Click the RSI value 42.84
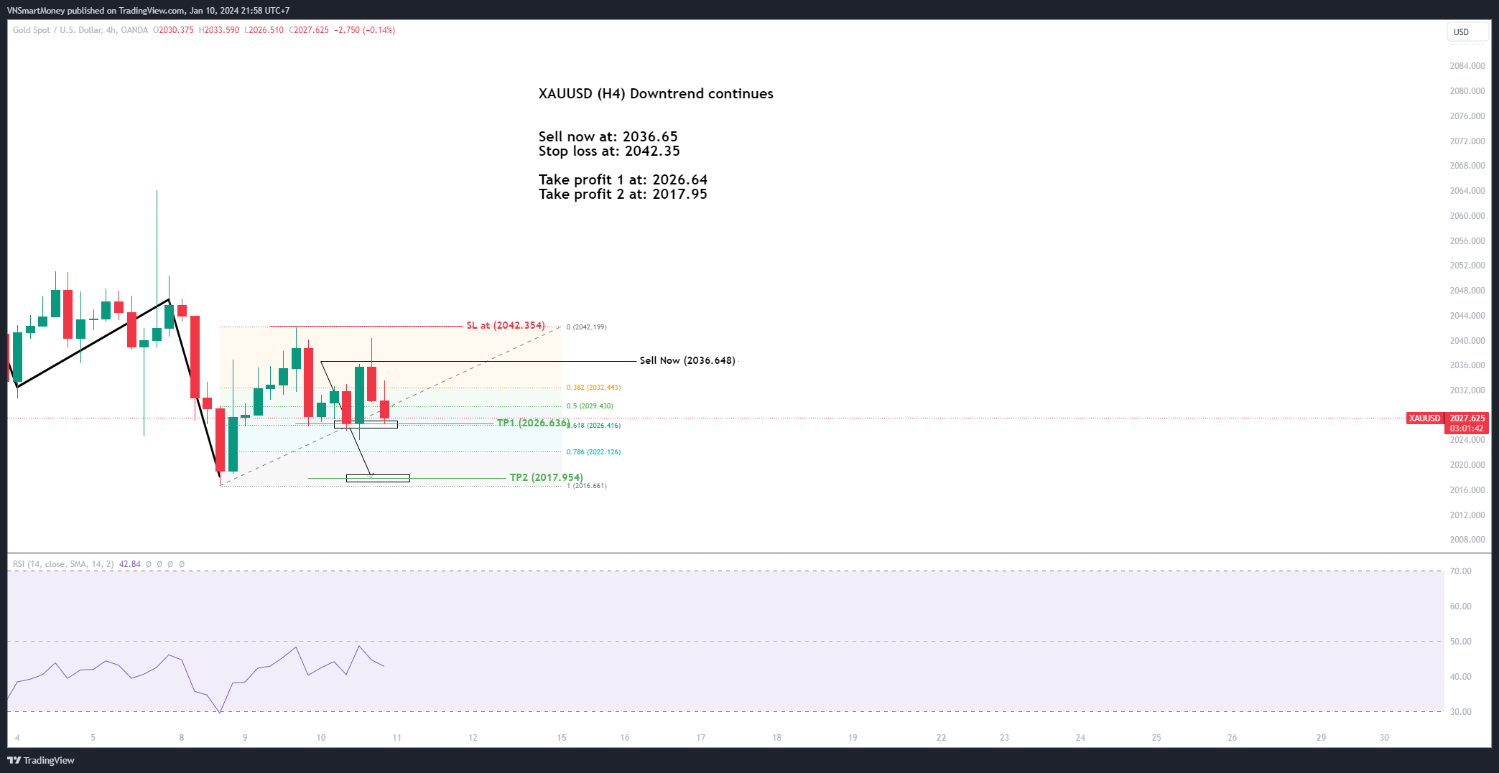This screenshot has height=773, width=1499. [130, 564]
